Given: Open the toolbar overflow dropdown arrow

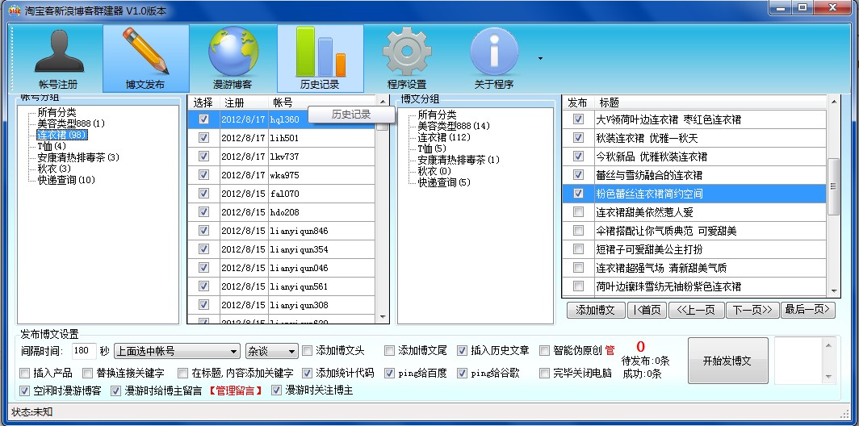Looking at the screenshot, I should coord(540,58).
